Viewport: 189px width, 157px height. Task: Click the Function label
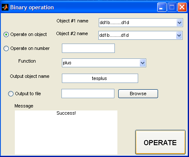pyautogui.click(x=27, y=61)
